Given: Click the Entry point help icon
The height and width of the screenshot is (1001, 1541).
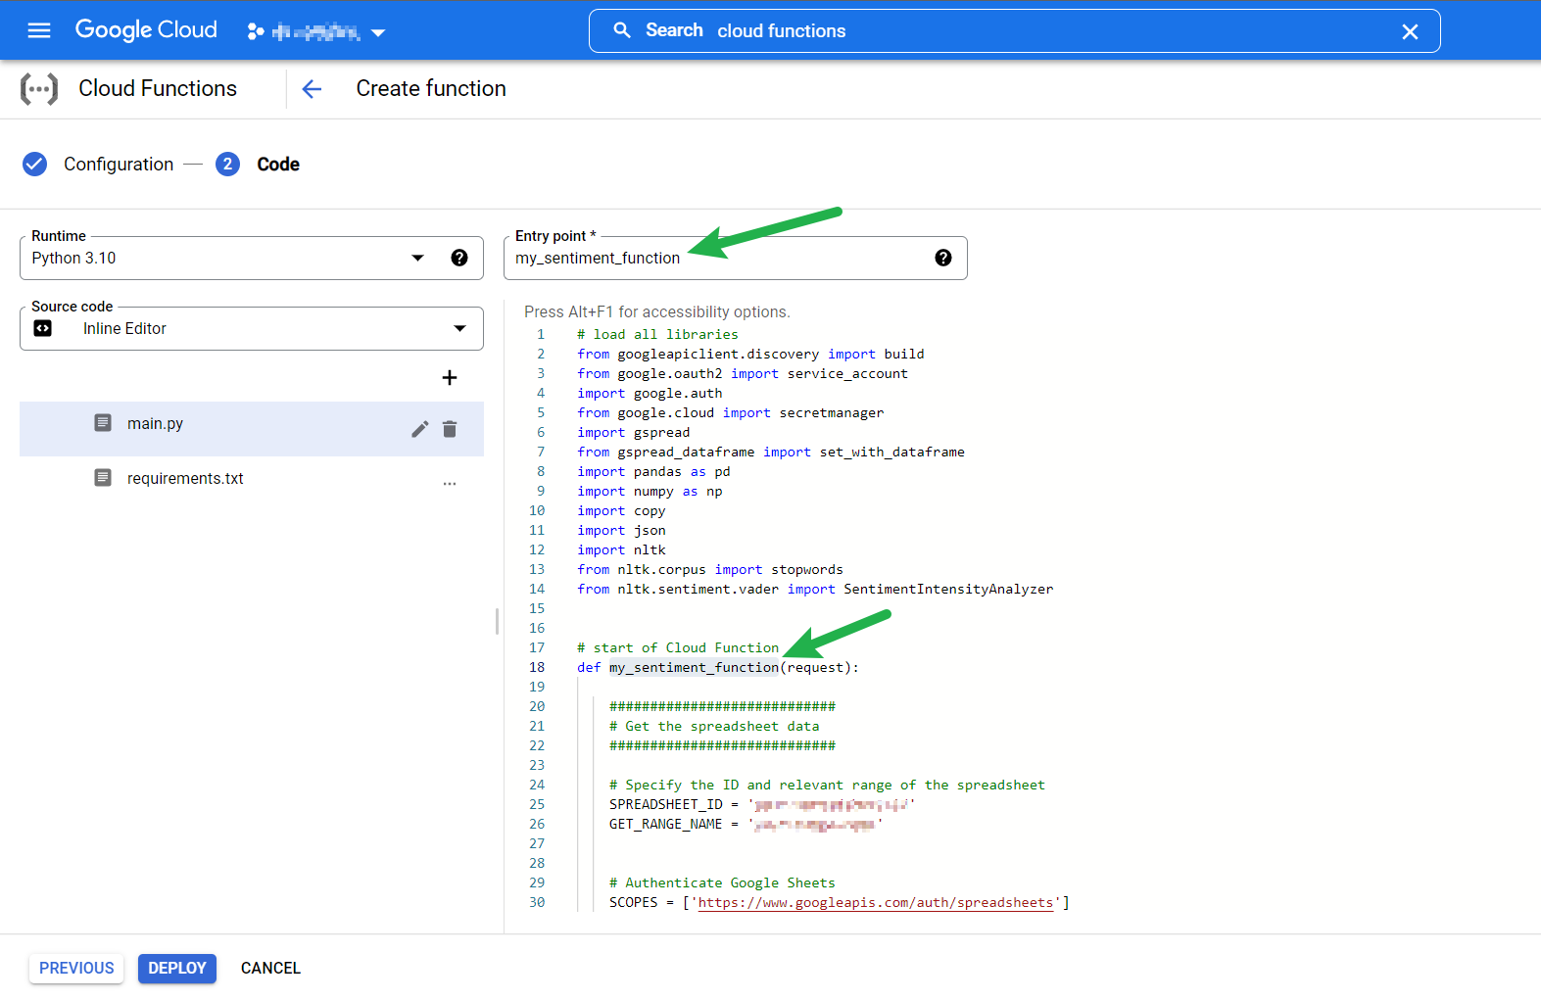Looking at the screenshot, I should click(942, 258).
